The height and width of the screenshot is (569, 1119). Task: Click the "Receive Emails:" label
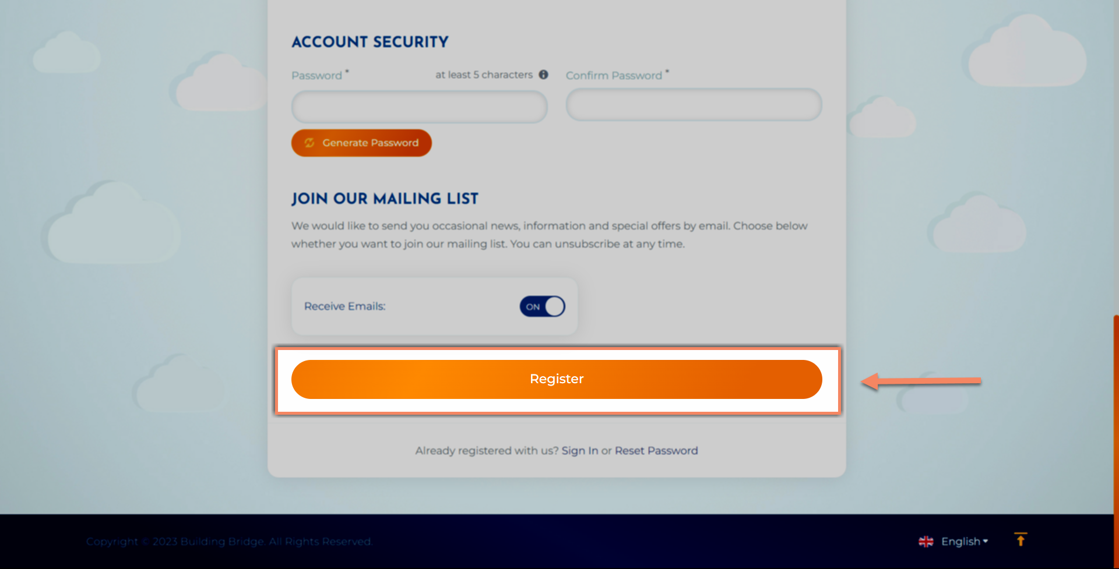[344, 306]
